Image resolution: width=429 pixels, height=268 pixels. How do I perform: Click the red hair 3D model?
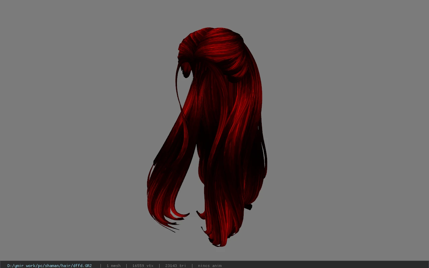(x=208, y=137)
